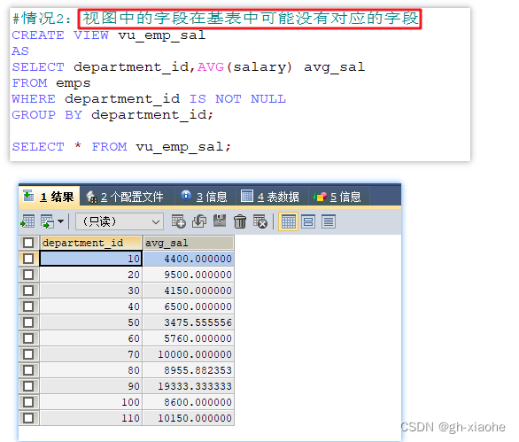This screenshot has width=519, height=442.
Task: Select the cell with department_id 10
Action: 91,259
